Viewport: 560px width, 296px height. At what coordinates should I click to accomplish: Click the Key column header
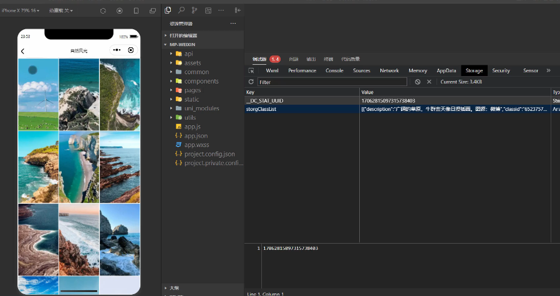[x=302, y=92]
